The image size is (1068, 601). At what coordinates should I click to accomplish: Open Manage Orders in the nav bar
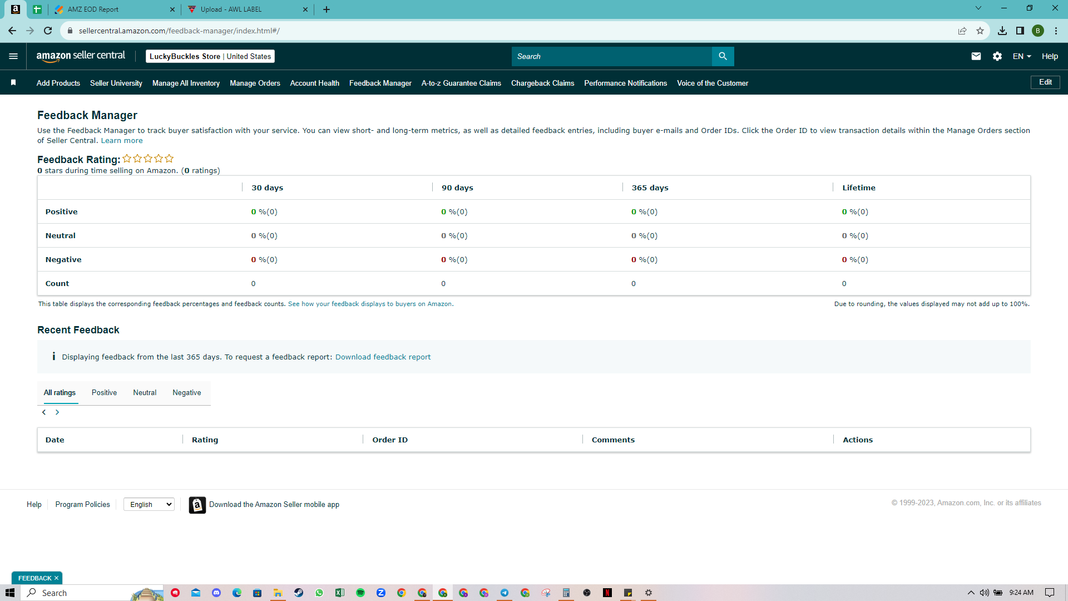point(255,83)
